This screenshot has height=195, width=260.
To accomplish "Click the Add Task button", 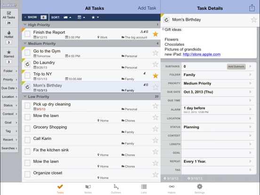I will tap(147, 8).
